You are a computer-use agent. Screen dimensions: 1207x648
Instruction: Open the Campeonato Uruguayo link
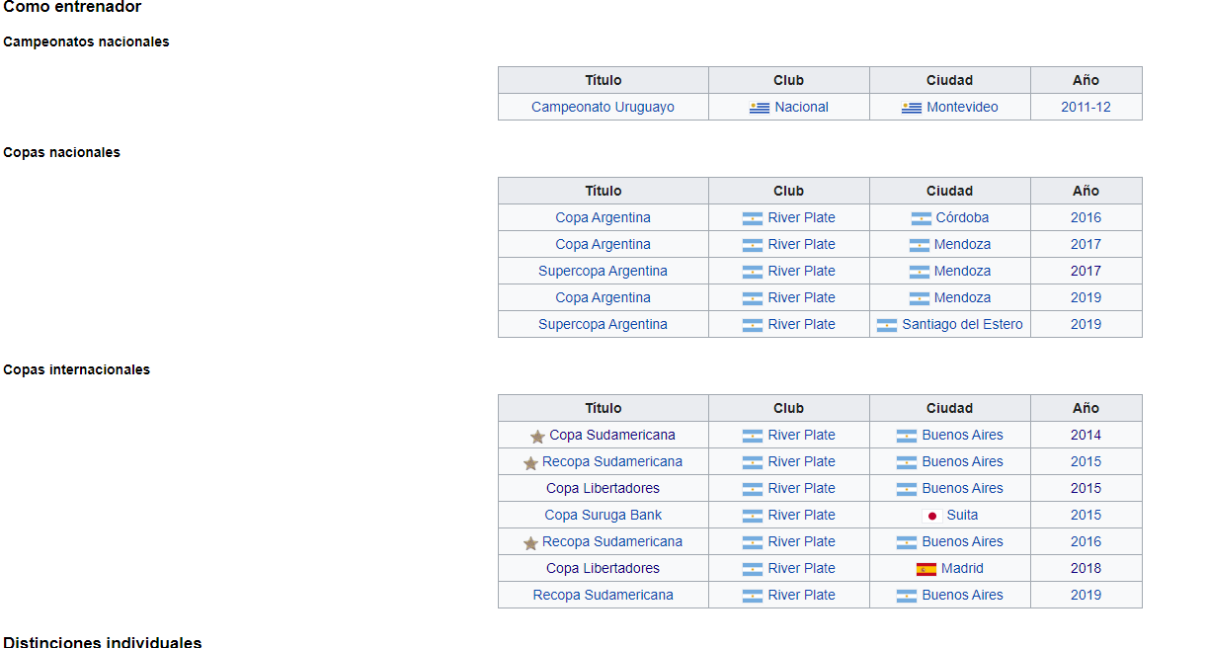click(603, 107)
